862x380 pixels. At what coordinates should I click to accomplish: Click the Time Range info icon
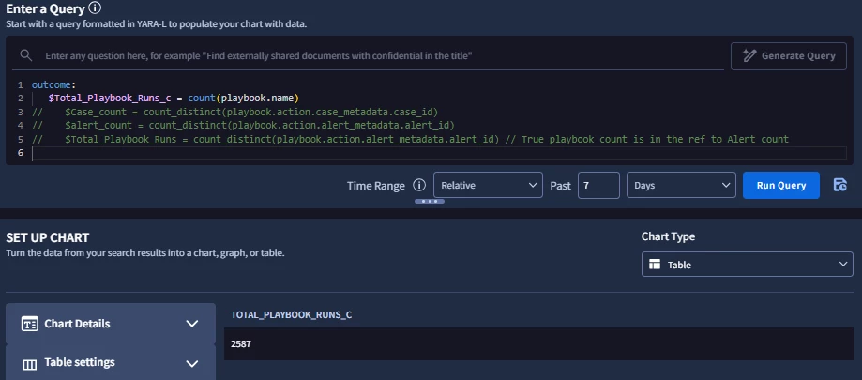pos(419,185)
